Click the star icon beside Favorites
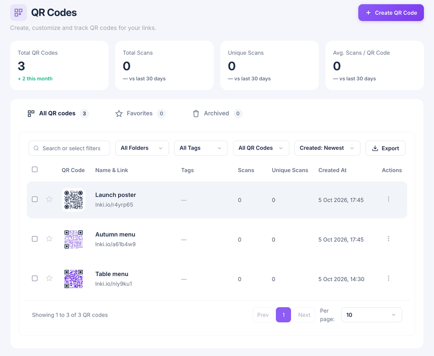434x356 pixels. coord(119,114)
